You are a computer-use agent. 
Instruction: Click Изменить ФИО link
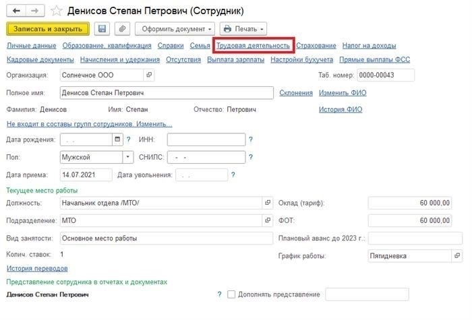click(343, 93)
